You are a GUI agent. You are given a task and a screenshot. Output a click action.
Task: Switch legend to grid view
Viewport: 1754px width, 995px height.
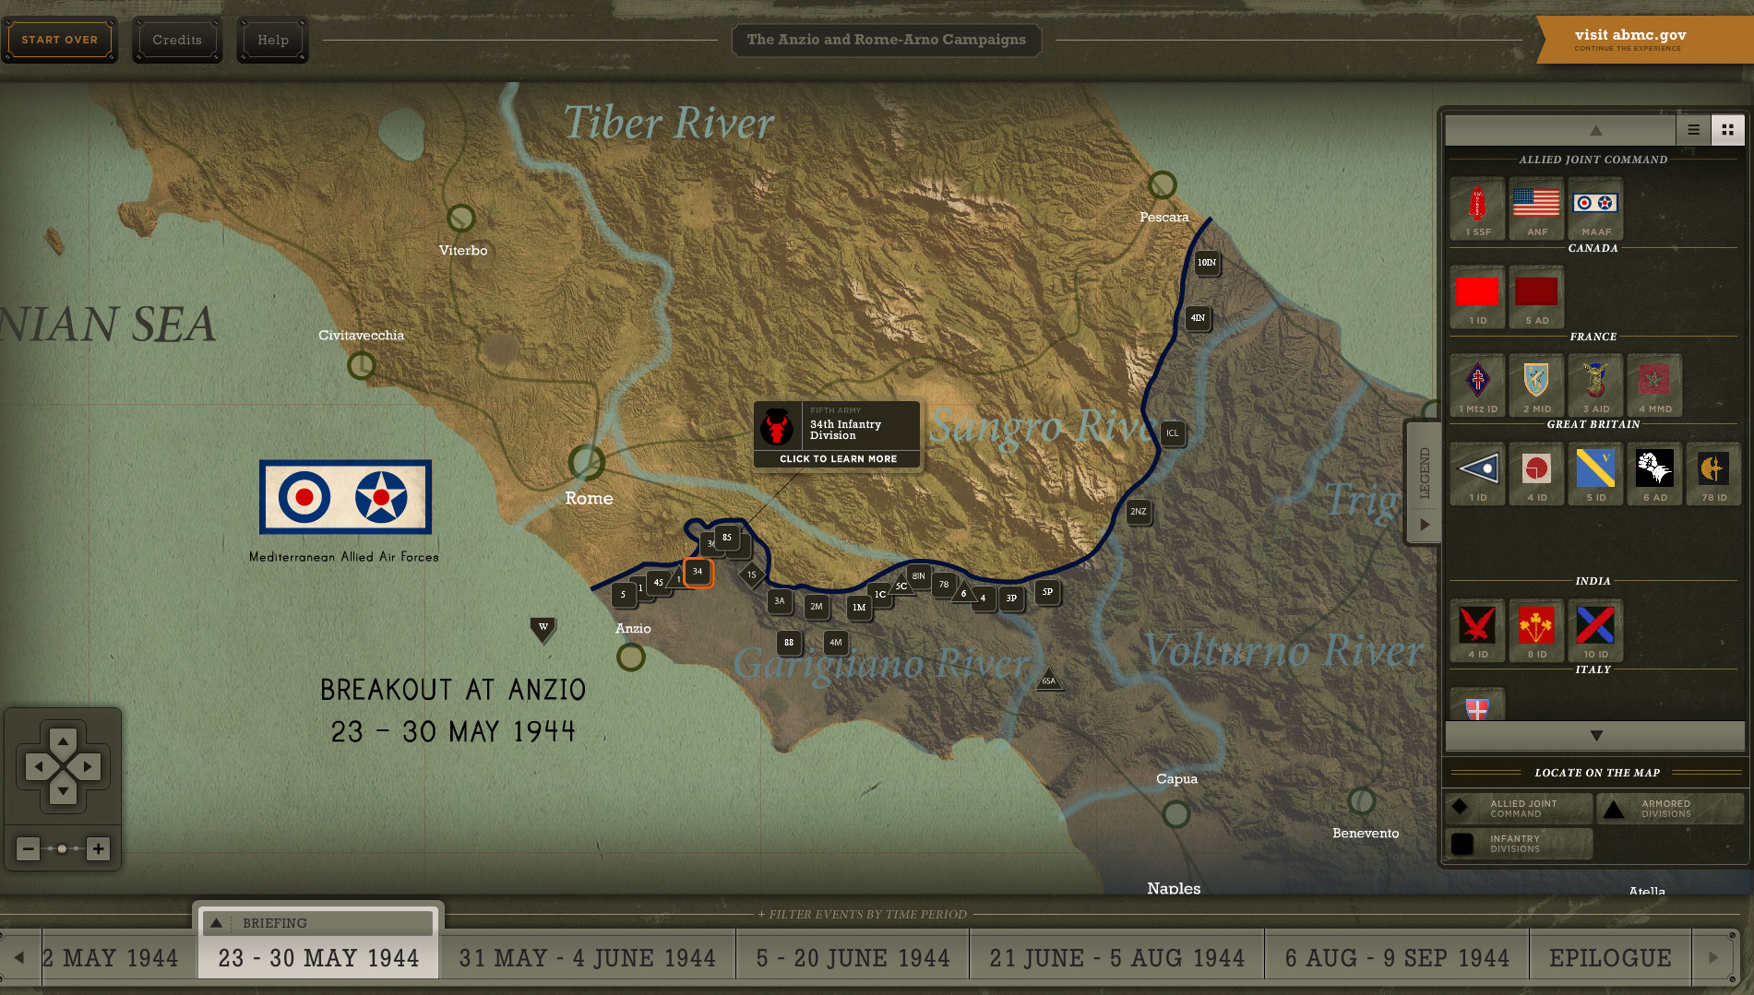tap(1728, 130)
